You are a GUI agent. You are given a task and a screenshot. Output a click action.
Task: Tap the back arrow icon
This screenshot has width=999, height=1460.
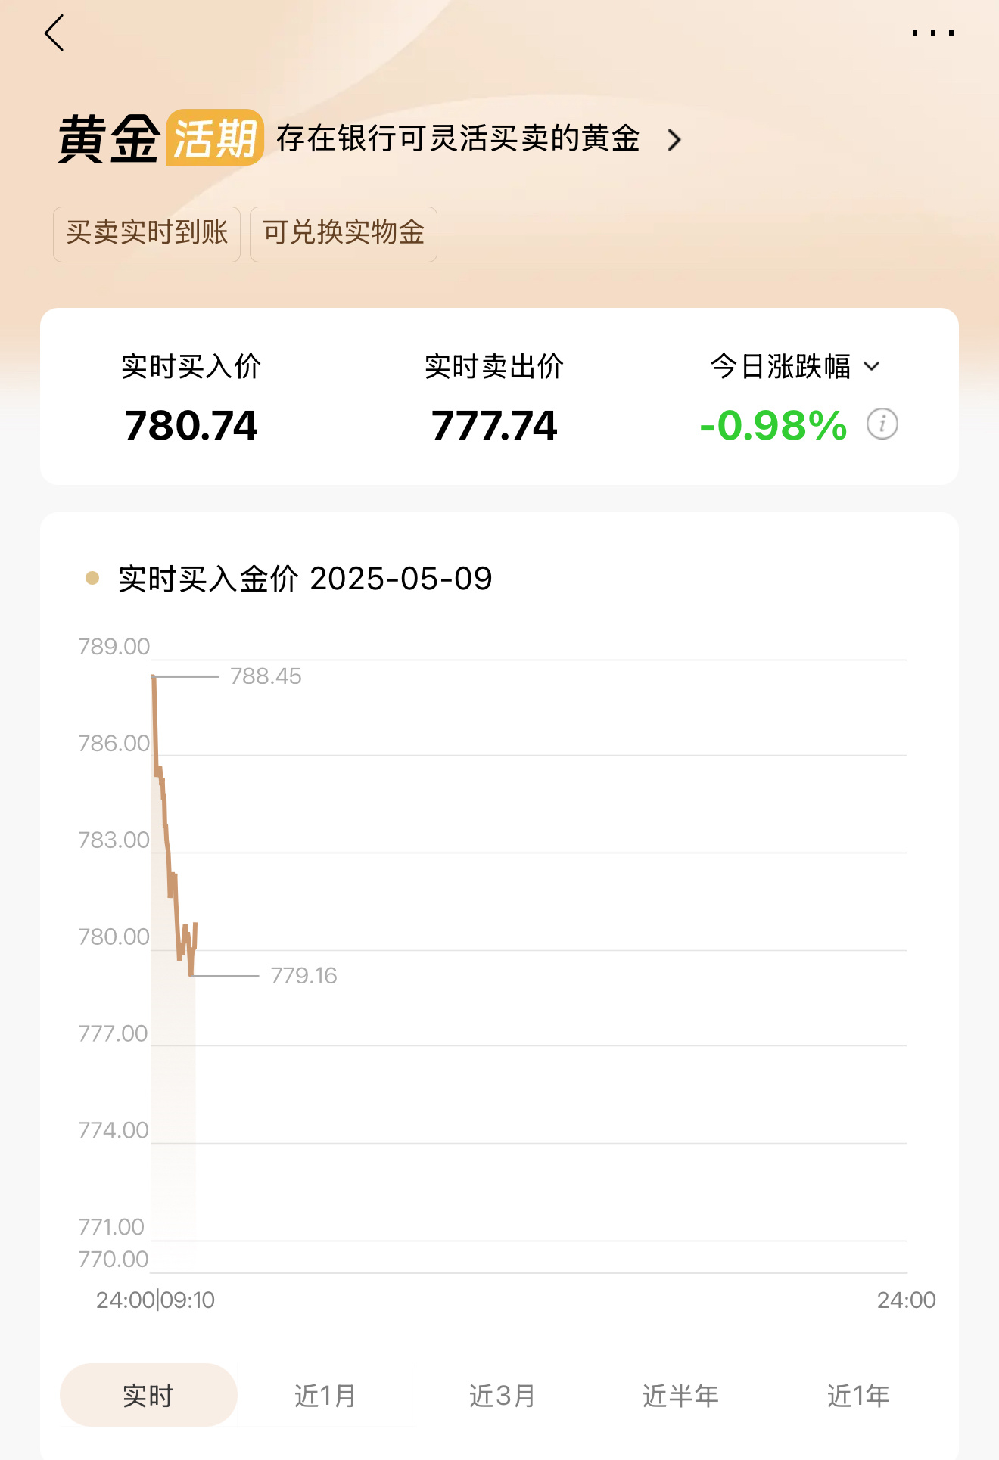[54, 33]
